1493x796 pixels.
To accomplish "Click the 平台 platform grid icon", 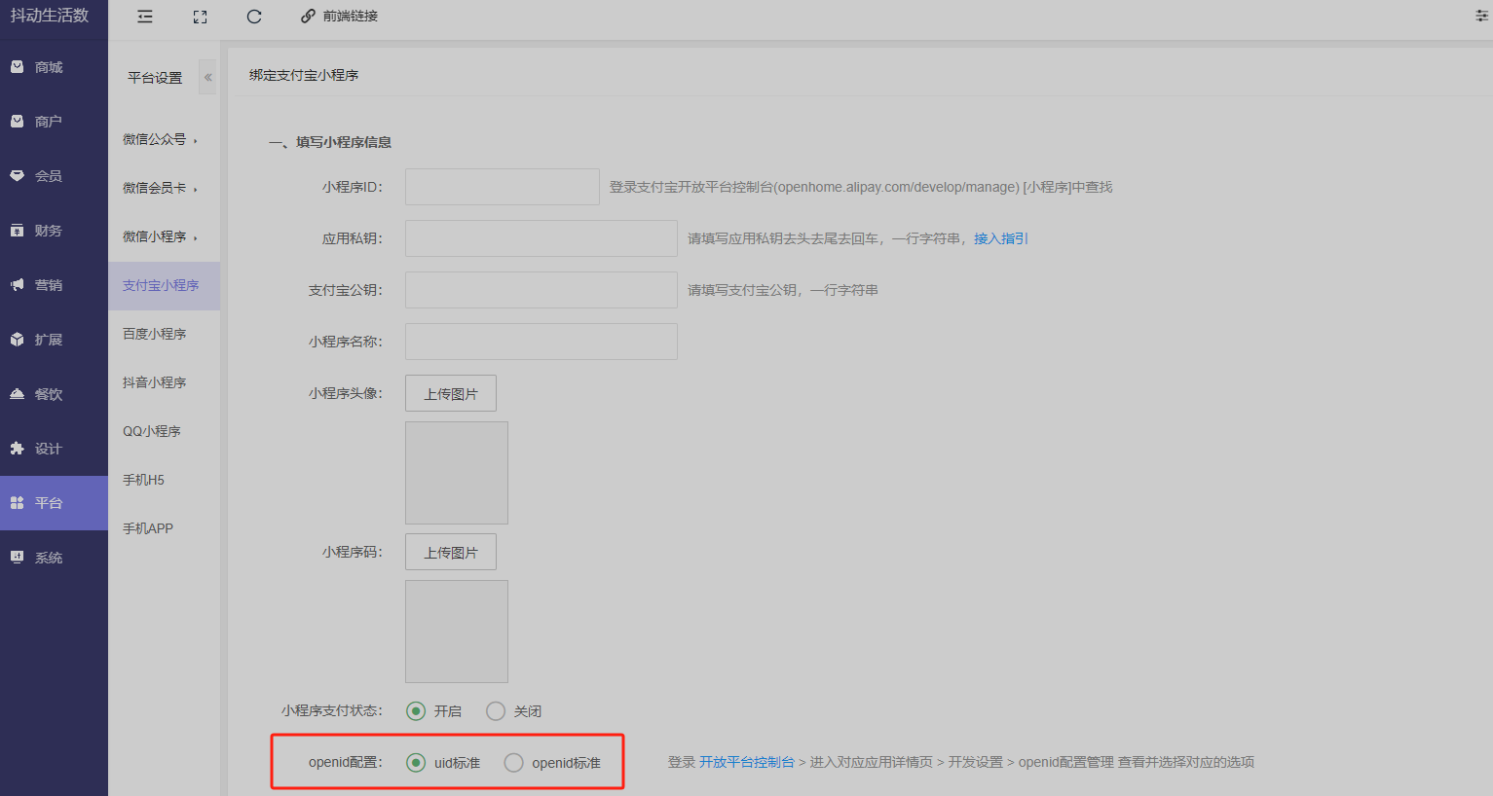I will pyautogui.click(x=17, y=503).
